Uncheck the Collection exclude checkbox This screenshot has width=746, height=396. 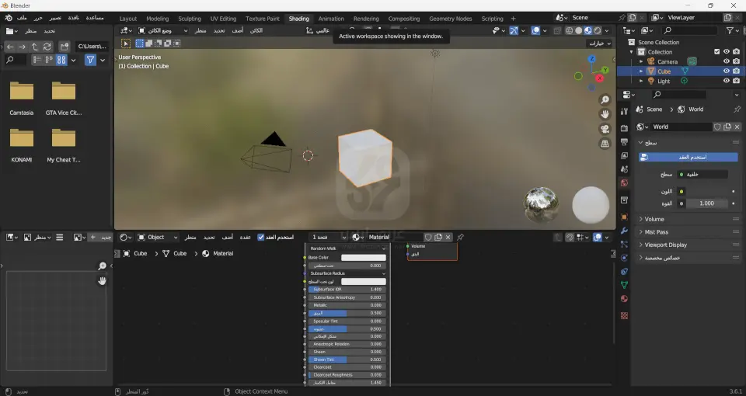click(x=715, y=52)
